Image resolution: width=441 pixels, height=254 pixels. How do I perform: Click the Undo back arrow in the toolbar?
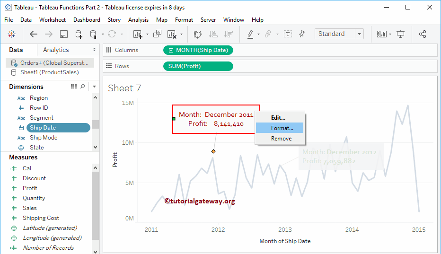34,34
